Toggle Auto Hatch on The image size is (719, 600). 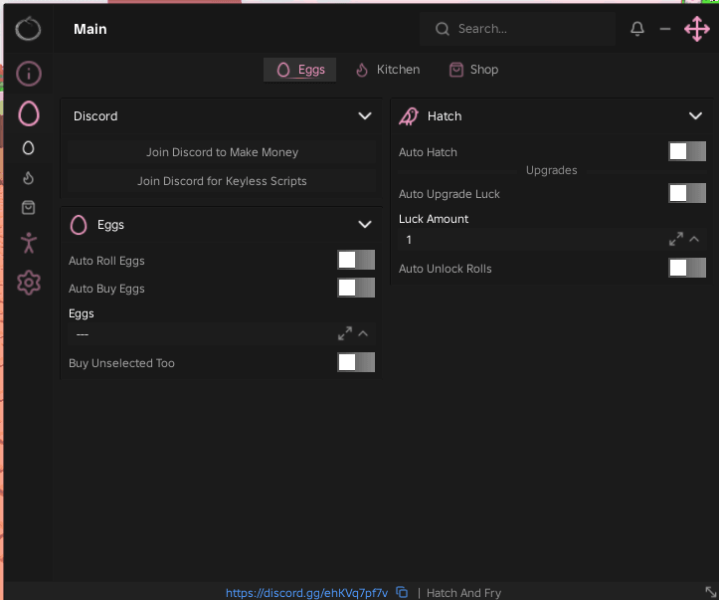tap(687, 151)
